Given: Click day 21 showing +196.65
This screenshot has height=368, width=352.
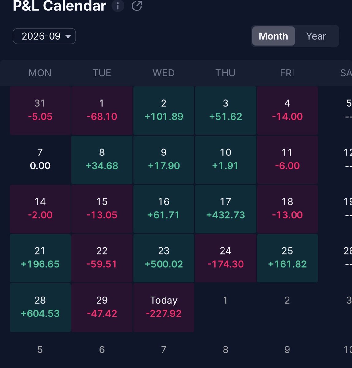Looking at the screenshot, I should (x=40, y=258).
